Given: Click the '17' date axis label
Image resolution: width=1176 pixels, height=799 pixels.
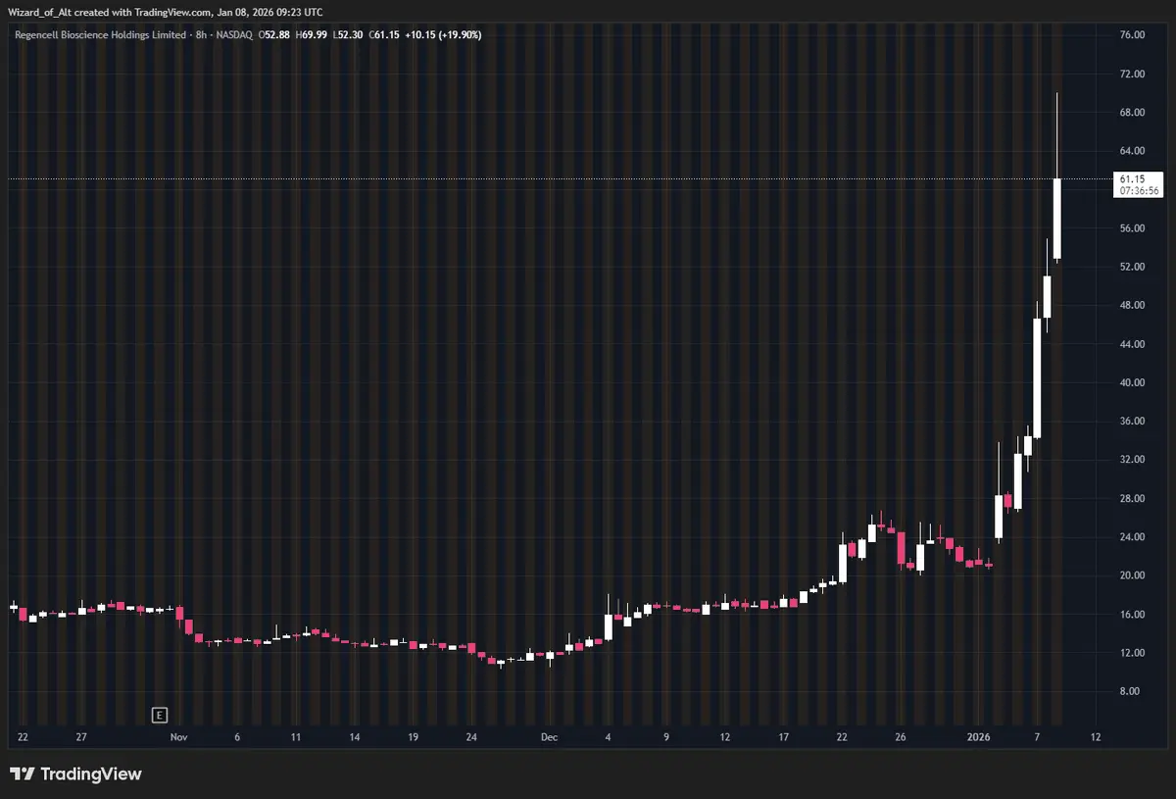Looking at the screenshot, I should (784, 736).
